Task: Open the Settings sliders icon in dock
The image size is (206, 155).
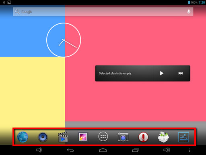Action: click(183, 137)
